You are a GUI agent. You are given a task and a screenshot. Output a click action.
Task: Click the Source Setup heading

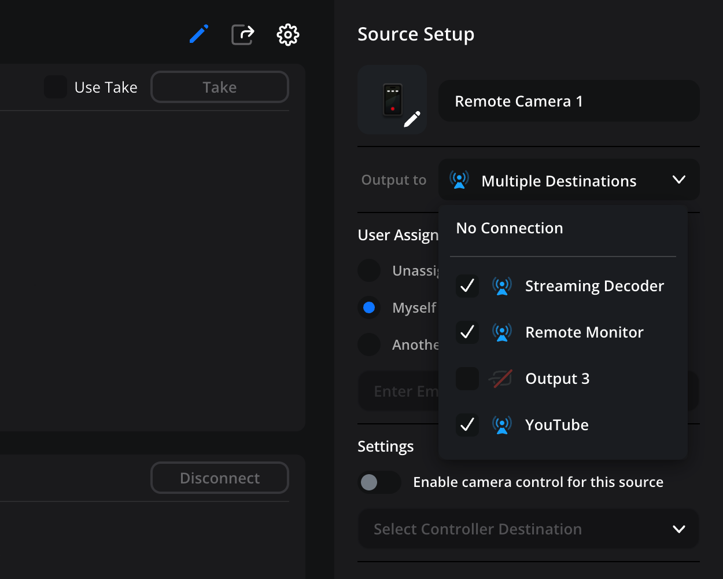416,34
